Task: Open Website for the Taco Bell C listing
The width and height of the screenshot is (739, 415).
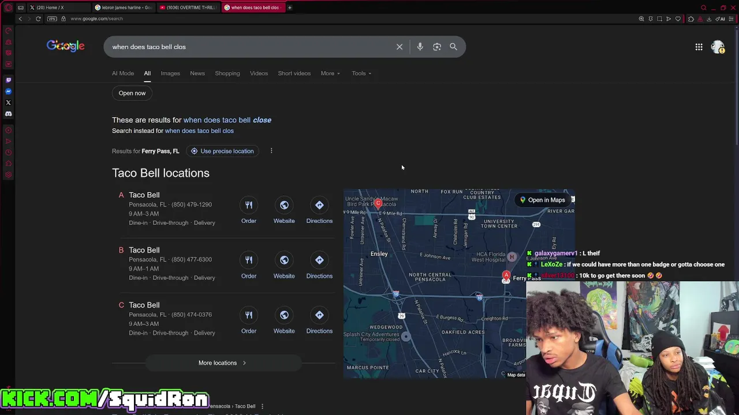Action: point(284,321)
